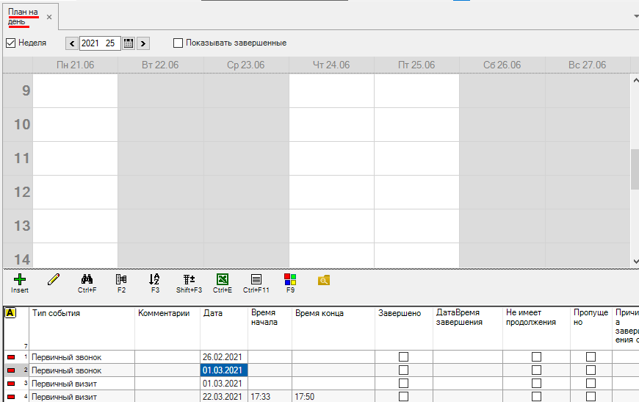Image resolution: width=639 pixels, height=402 pixels.
Task: Export to Excel with Ctrl+E icon
Action: [222, 280]
